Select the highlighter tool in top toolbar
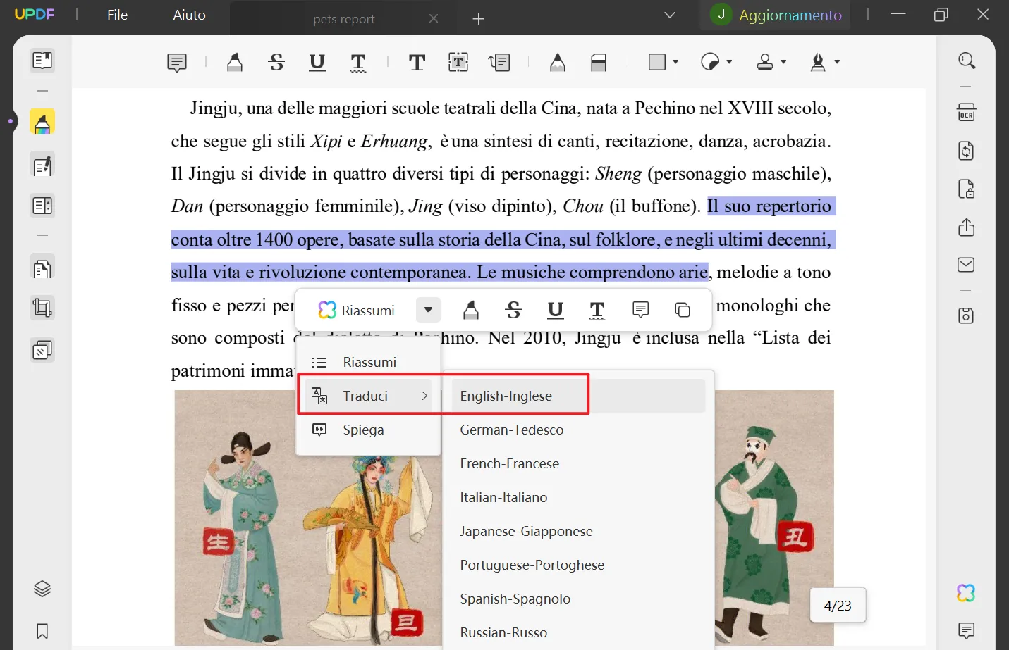This screenshot has height=650, width=1009. click(235, 63)
